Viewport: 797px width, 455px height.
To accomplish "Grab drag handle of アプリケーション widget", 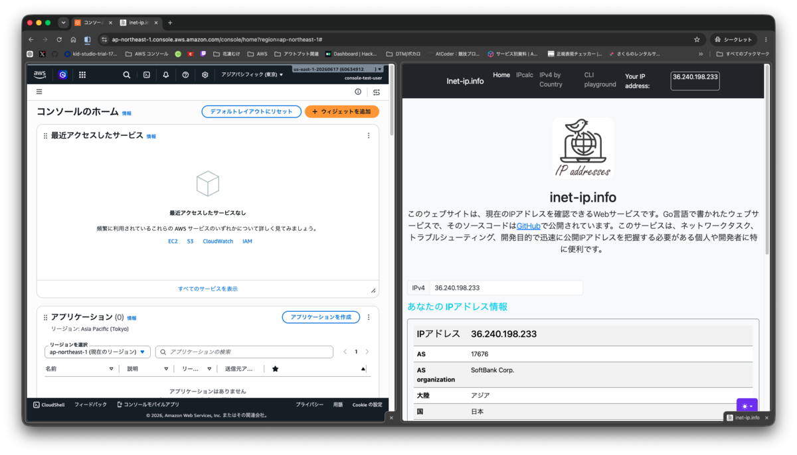I will tap(45, 318).
